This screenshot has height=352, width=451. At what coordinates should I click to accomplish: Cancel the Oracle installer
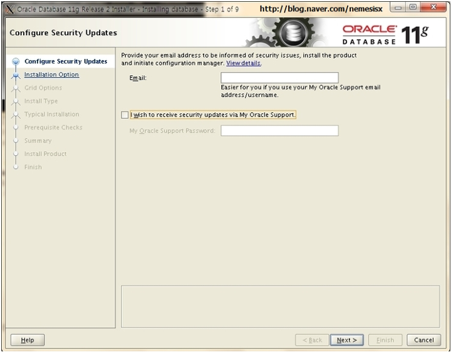coord(423,340)
